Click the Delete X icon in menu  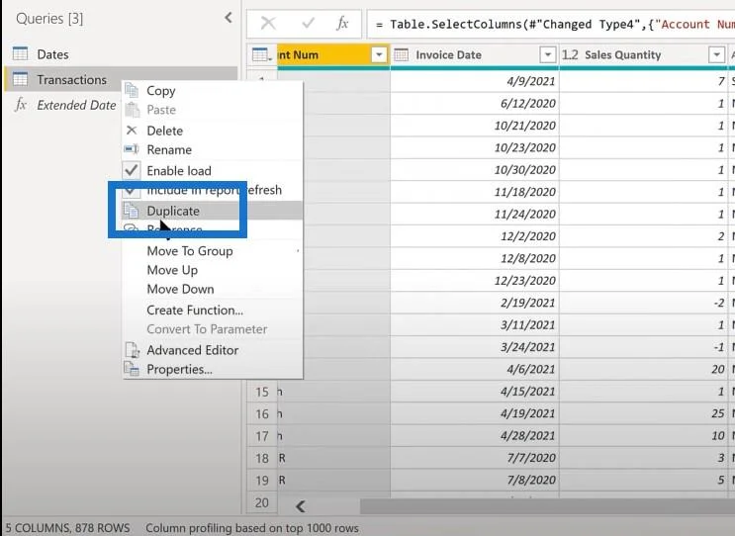[x=132, y=131]
